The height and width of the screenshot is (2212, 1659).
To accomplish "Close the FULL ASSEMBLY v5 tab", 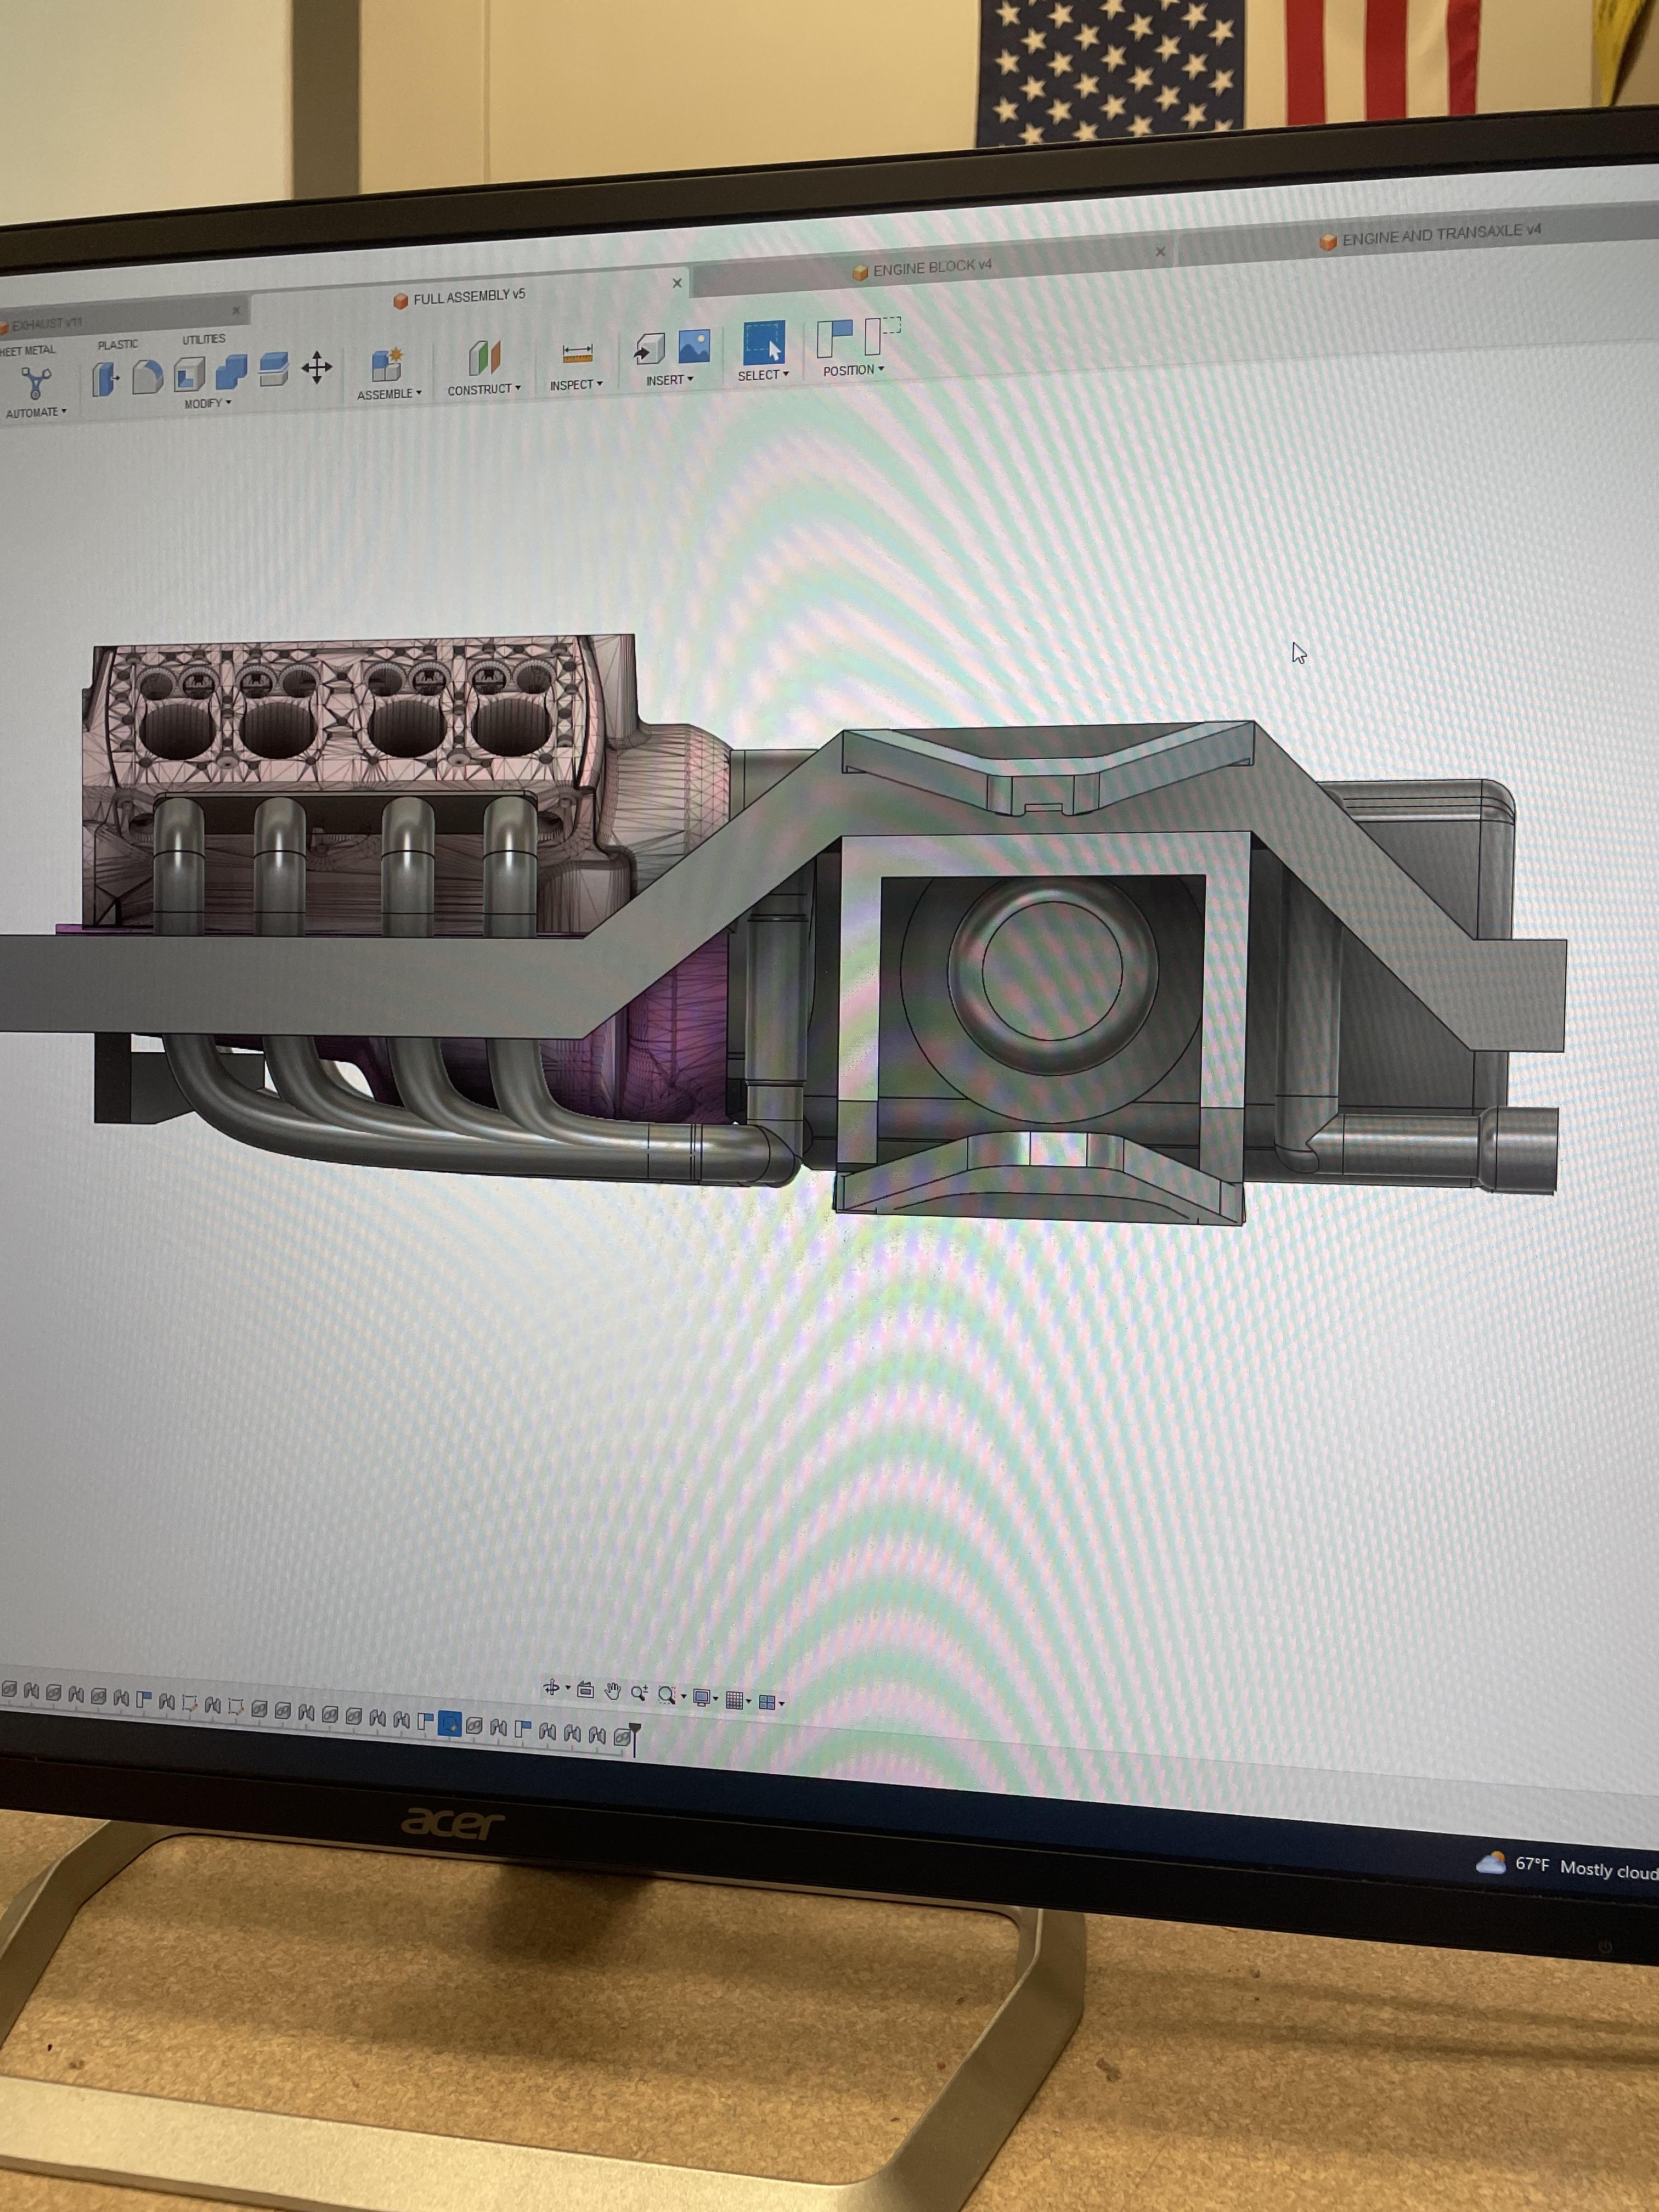I will click(677, 283).
